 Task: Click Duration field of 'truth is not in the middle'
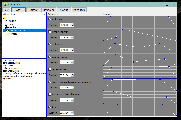point(65,100)
